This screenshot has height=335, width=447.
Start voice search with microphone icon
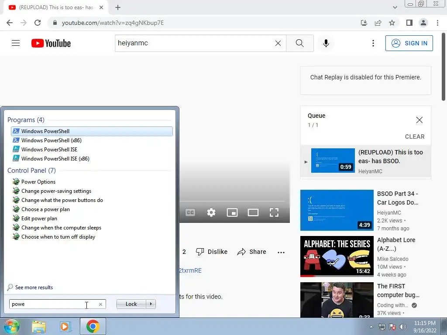326,43
